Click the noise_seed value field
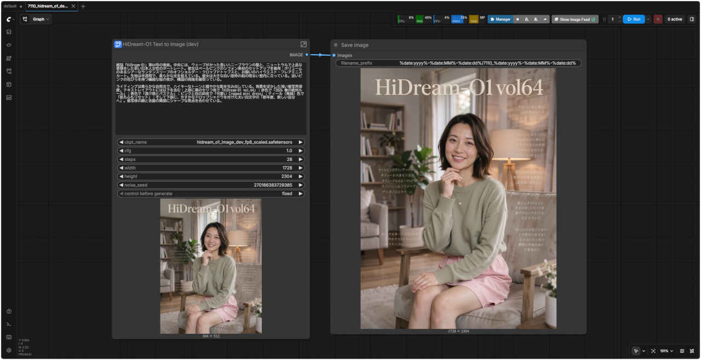Viewport: 701px width, 360px height. (x=211, y=185)
